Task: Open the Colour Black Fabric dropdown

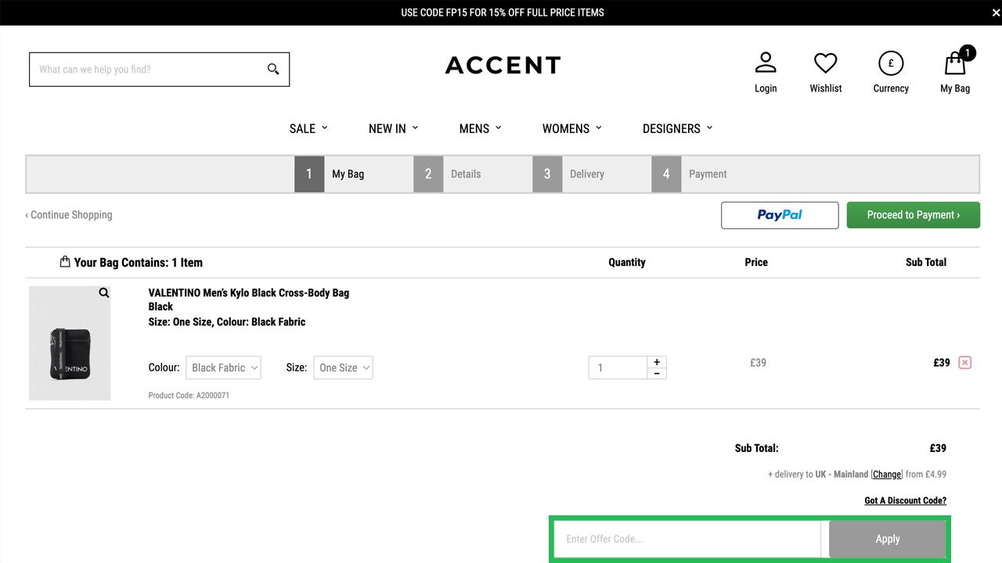Action: point(223,368)
